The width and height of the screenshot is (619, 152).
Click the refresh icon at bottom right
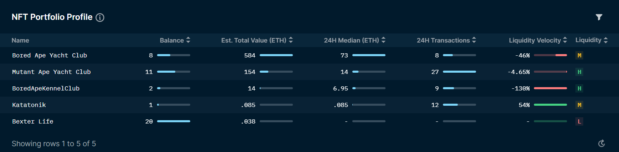point(601,143)
